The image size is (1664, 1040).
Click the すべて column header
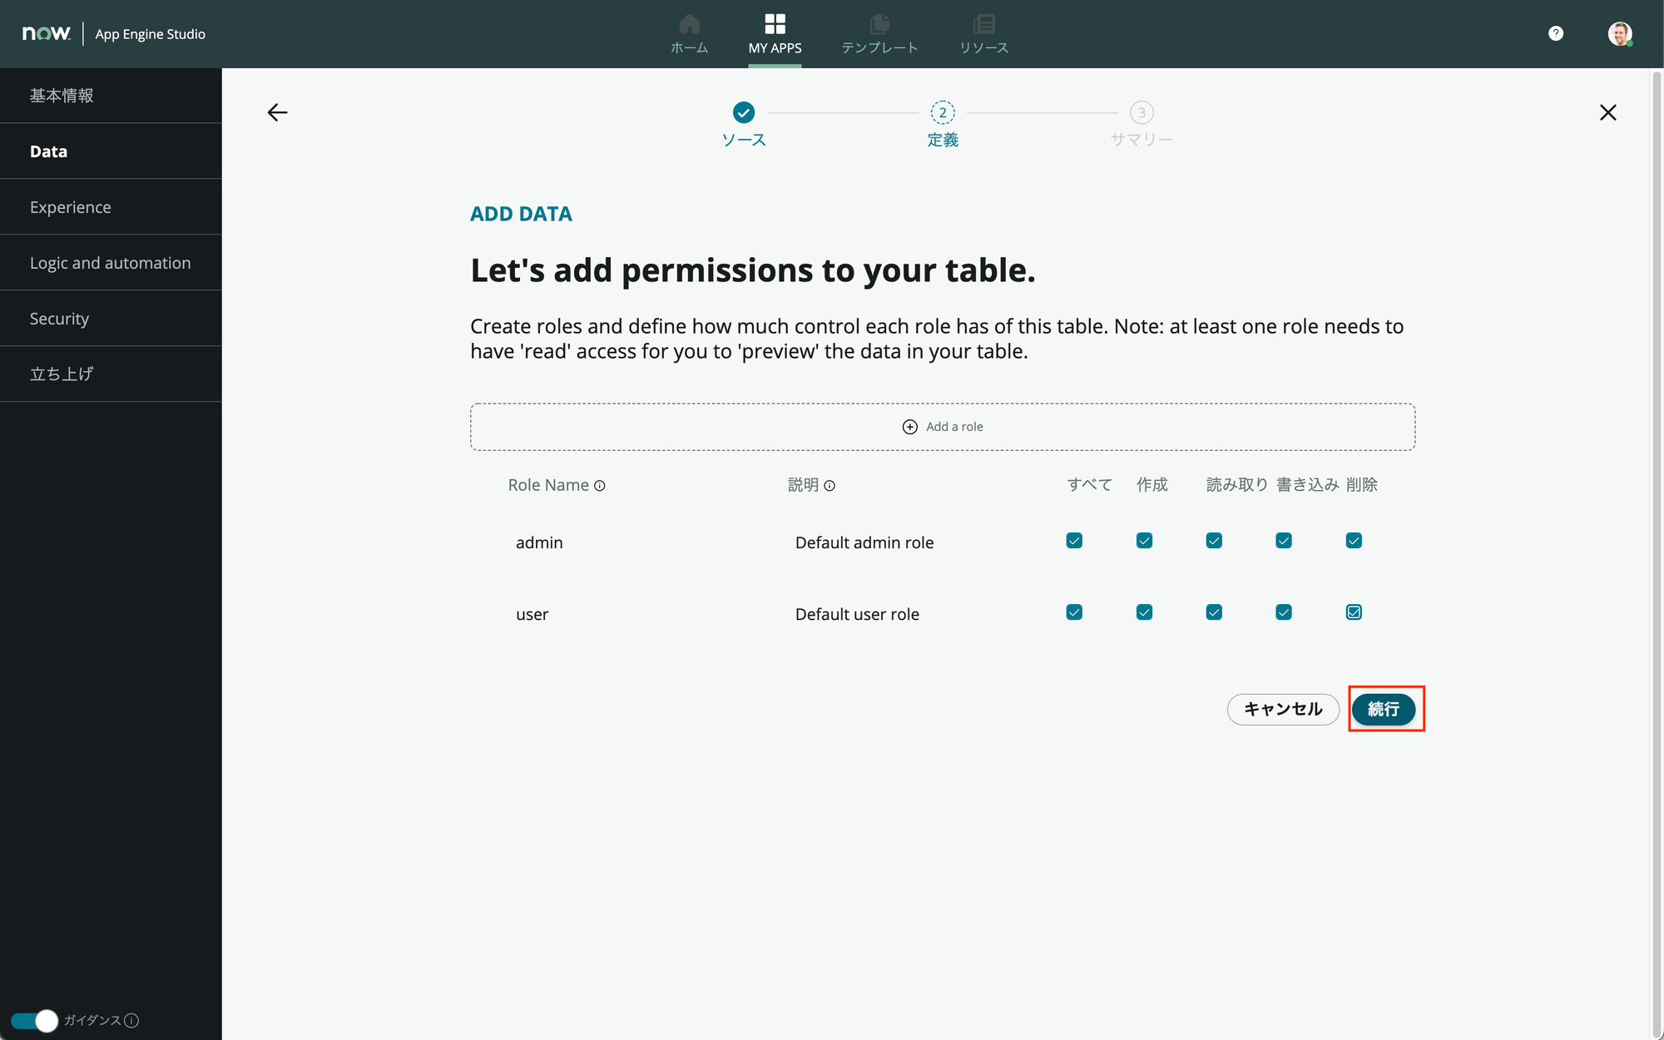(1089, 485)
